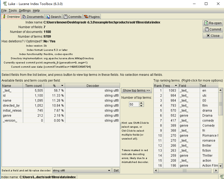Viewport: 224px width, 179px height.
Task: Click the Re-open button's refresh icon
Action: (206, 23)
